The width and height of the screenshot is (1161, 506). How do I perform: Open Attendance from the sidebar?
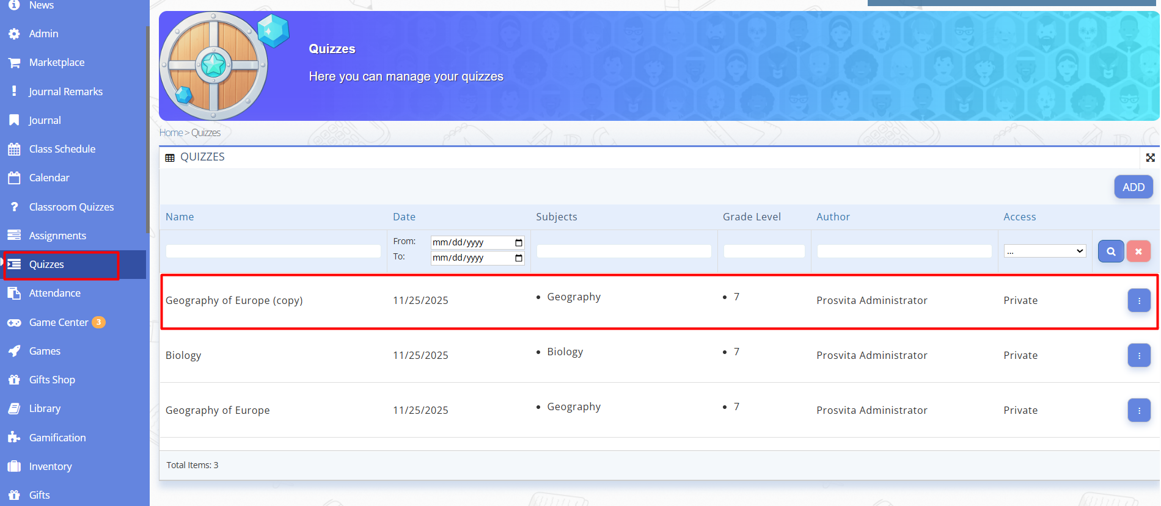point(54,293)
